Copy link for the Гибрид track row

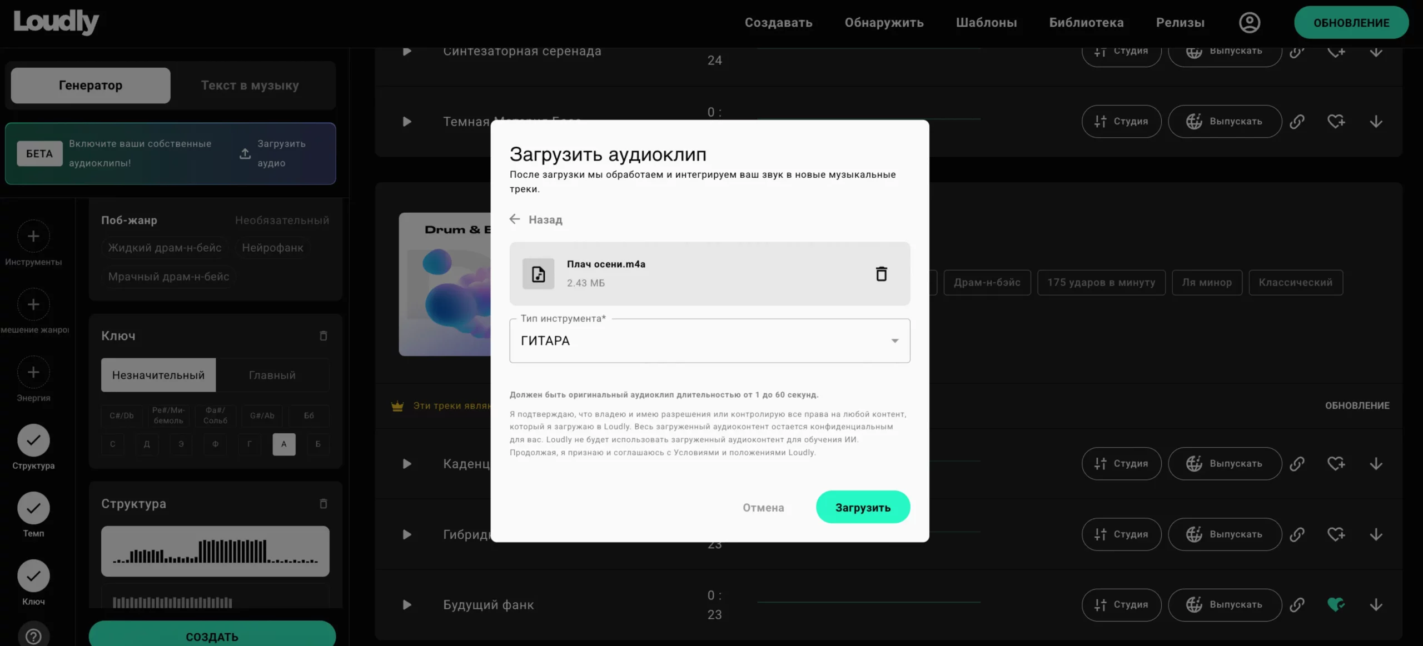[1297, 534]
